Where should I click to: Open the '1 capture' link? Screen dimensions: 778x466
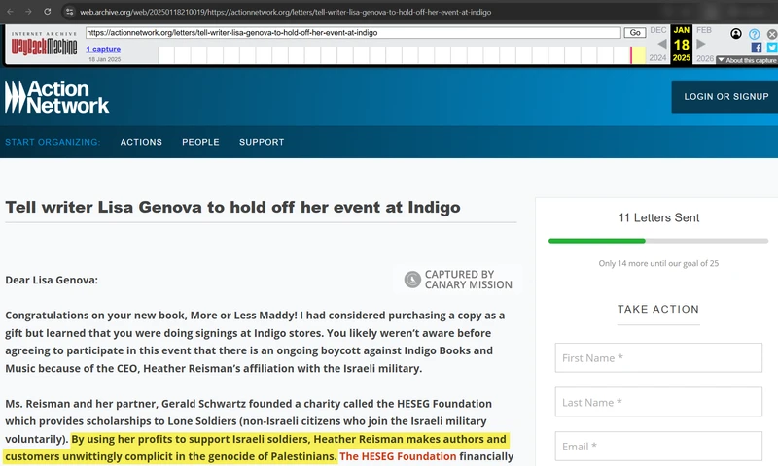tap(103, 49)
